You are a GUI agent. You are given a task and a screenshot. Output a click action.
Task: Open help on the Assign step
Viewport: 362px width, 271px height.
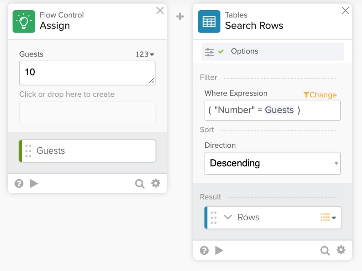click(19, 184)
